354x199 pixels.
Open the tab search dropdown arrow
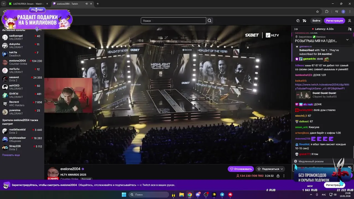click(x=4, y=4)
